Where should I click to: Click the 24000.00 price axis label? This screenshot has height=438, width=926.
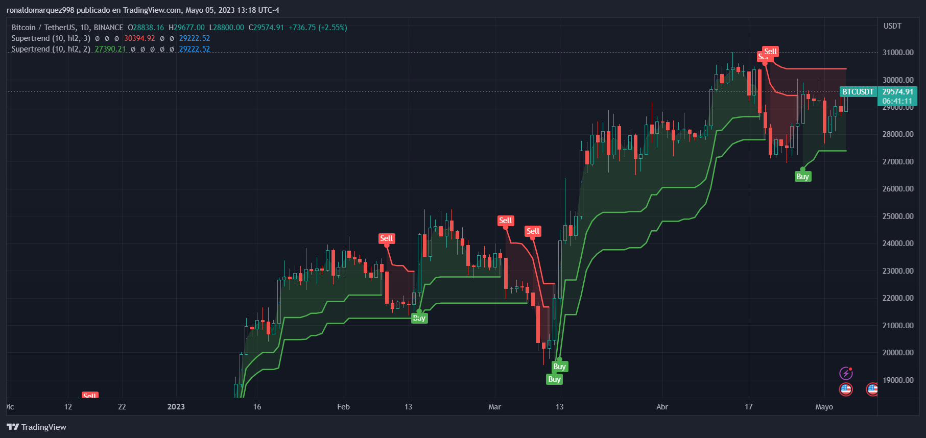(898, 244)
